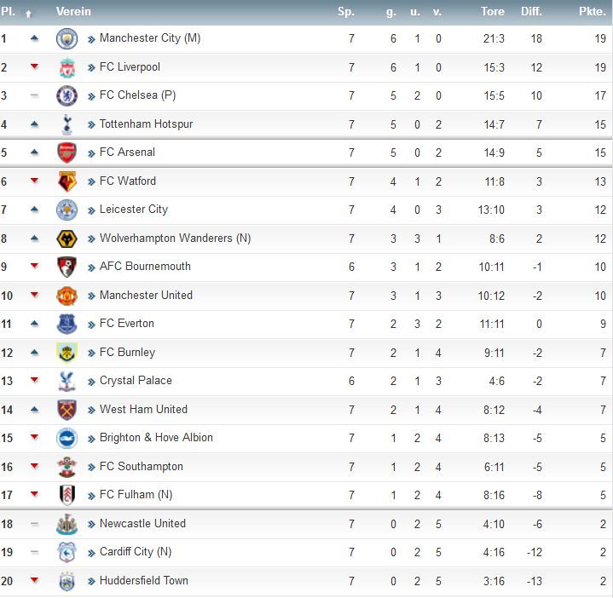Image resolution: width=613 pixels, height=598 pixels.
Task: Open the Cardiff City (N) team link
Action: coord(136,552)
